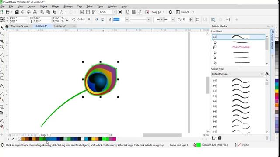Click the green fill color indicator in status bar
Image resolution: width=280 pixels, height=157 pixels.
coord(199,145)
